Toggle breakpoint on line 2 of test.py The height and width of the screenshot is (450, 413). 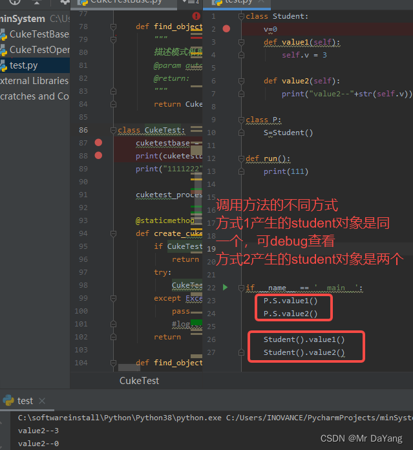point(226,28)
